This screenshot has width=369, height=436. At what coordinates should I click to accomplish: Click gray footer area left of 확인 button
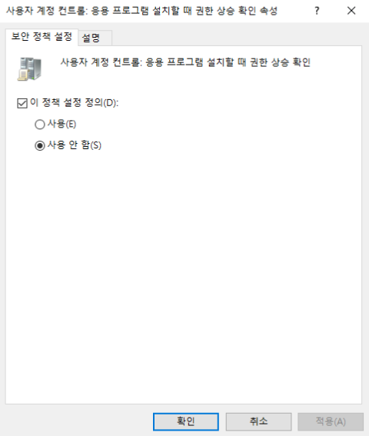click(78, 421)
